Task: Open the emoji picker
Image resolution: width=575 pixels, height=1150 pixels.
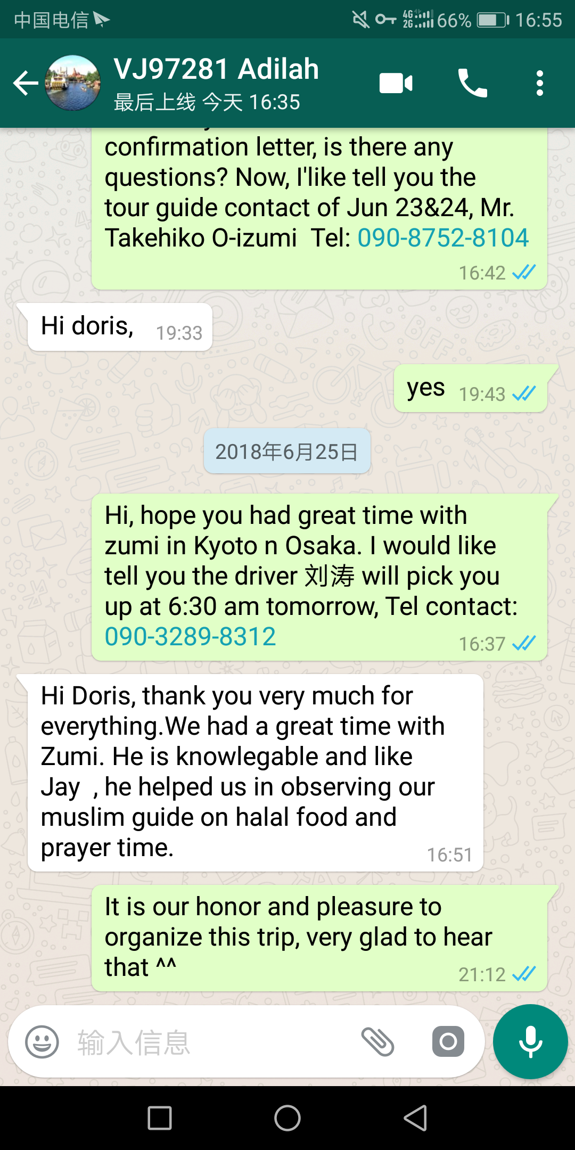Action: pyautogui.click(x=42, y=1042)
